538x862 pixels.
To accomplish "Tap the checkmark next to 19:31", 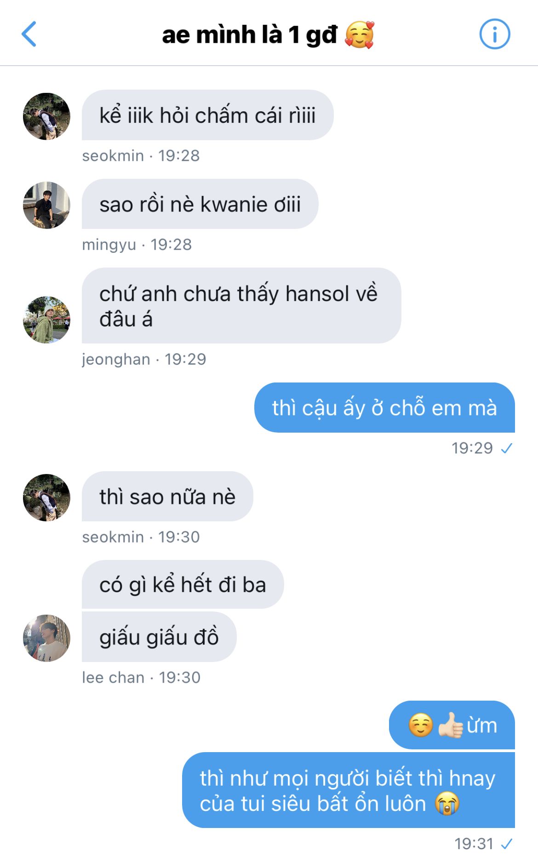I will (507, 844).
